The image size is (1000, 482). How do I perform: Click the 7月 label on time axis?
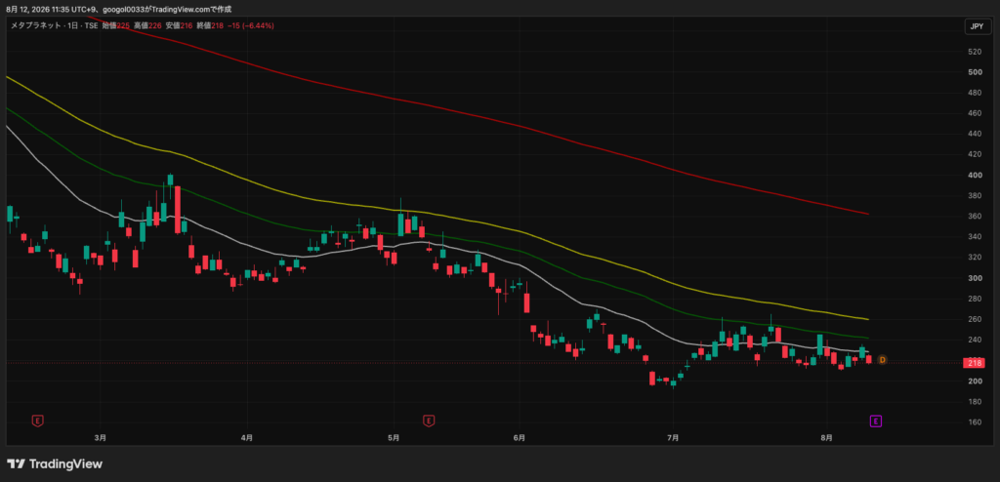tap(673, 438)
